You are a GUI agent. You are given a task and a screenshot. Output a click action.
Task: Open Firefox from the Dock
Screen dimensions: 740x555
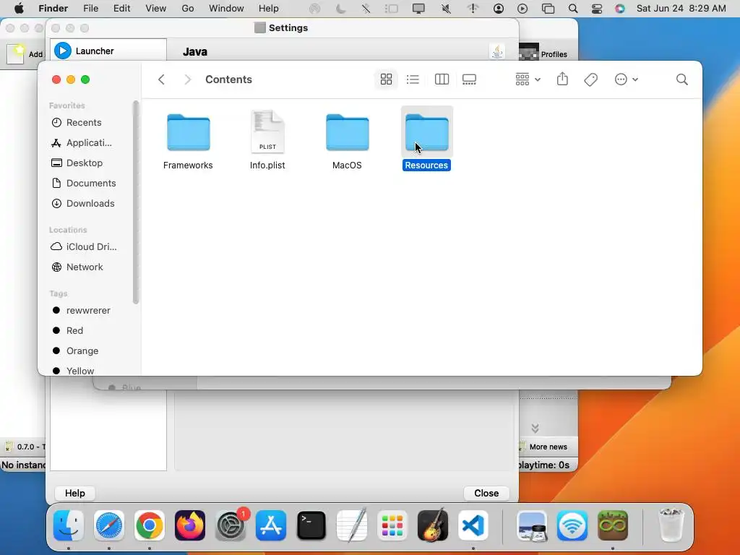[x=190, y=525]
